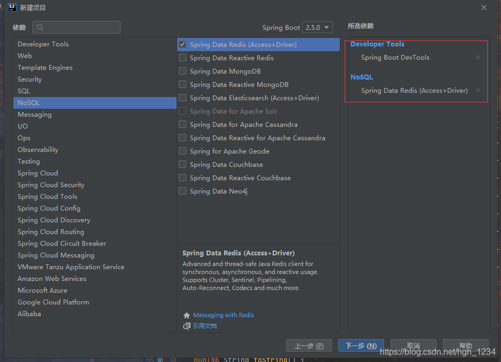
Task: Open the Messaging with Redis guide link
Action: tap(224, 315)
